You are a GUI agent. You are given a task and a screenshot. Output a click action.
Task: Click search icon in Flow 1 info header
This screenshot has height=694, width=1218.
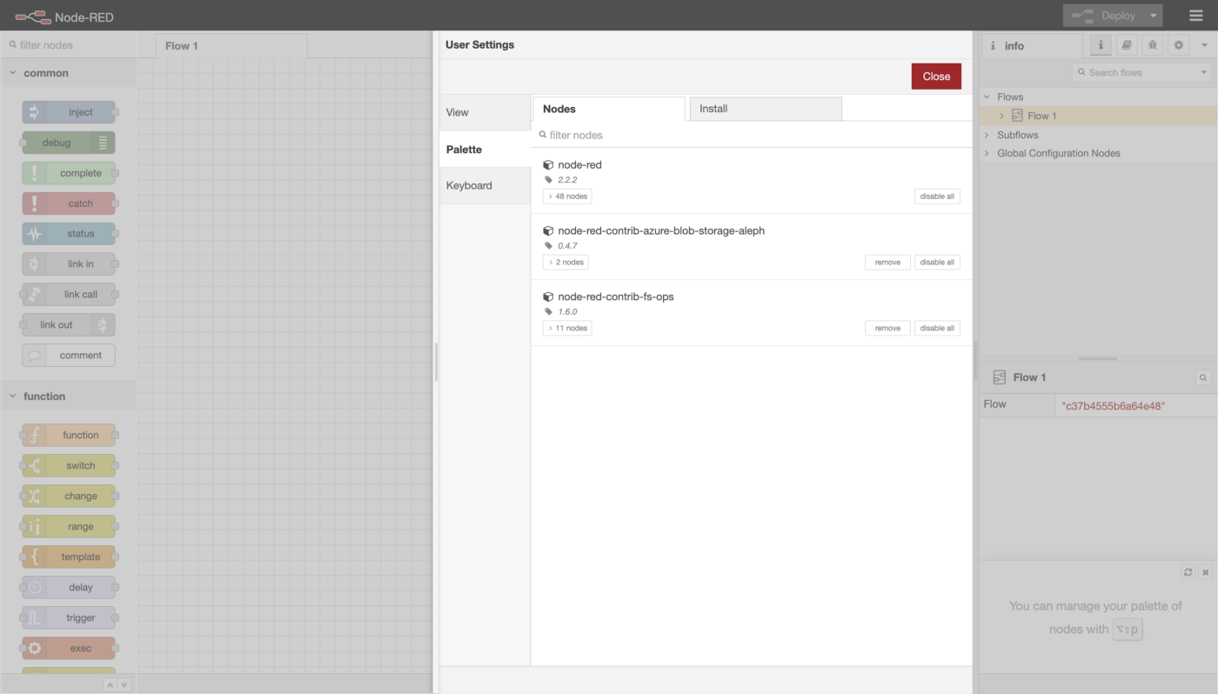click(x=1203, y=377)
